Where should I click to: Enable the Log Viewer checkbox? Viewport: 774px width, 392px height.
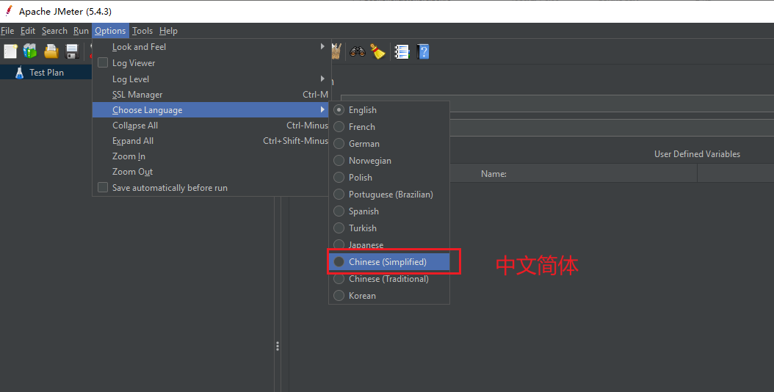(x=103, y=62)
